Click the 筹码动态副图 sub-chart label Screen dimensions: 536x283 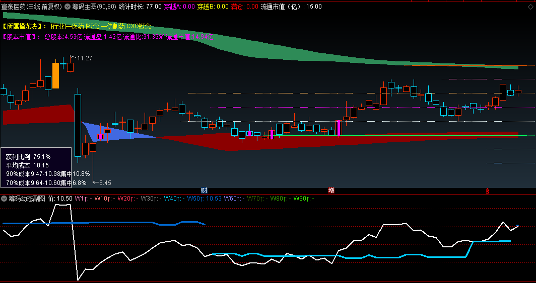[27, 199]
